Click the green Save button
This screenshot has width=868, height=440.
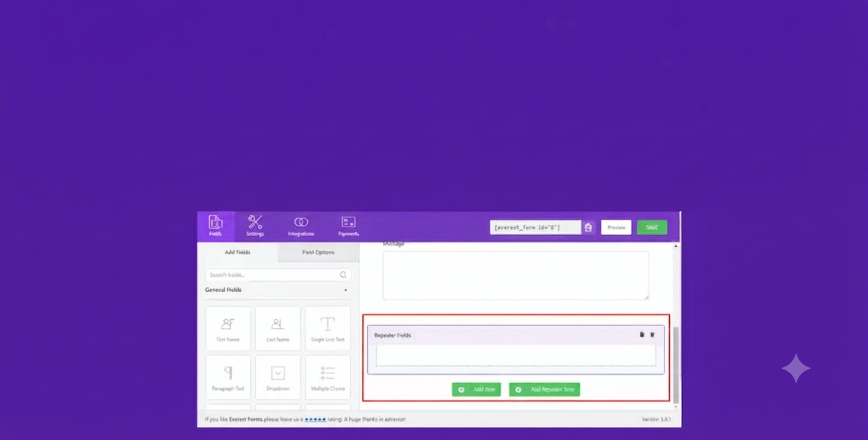(652, 227)
